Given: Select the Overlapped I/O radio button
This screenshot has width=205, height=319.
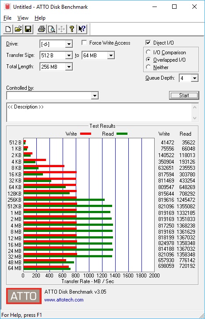Looking at the screenshot, I should click(148, 60).
